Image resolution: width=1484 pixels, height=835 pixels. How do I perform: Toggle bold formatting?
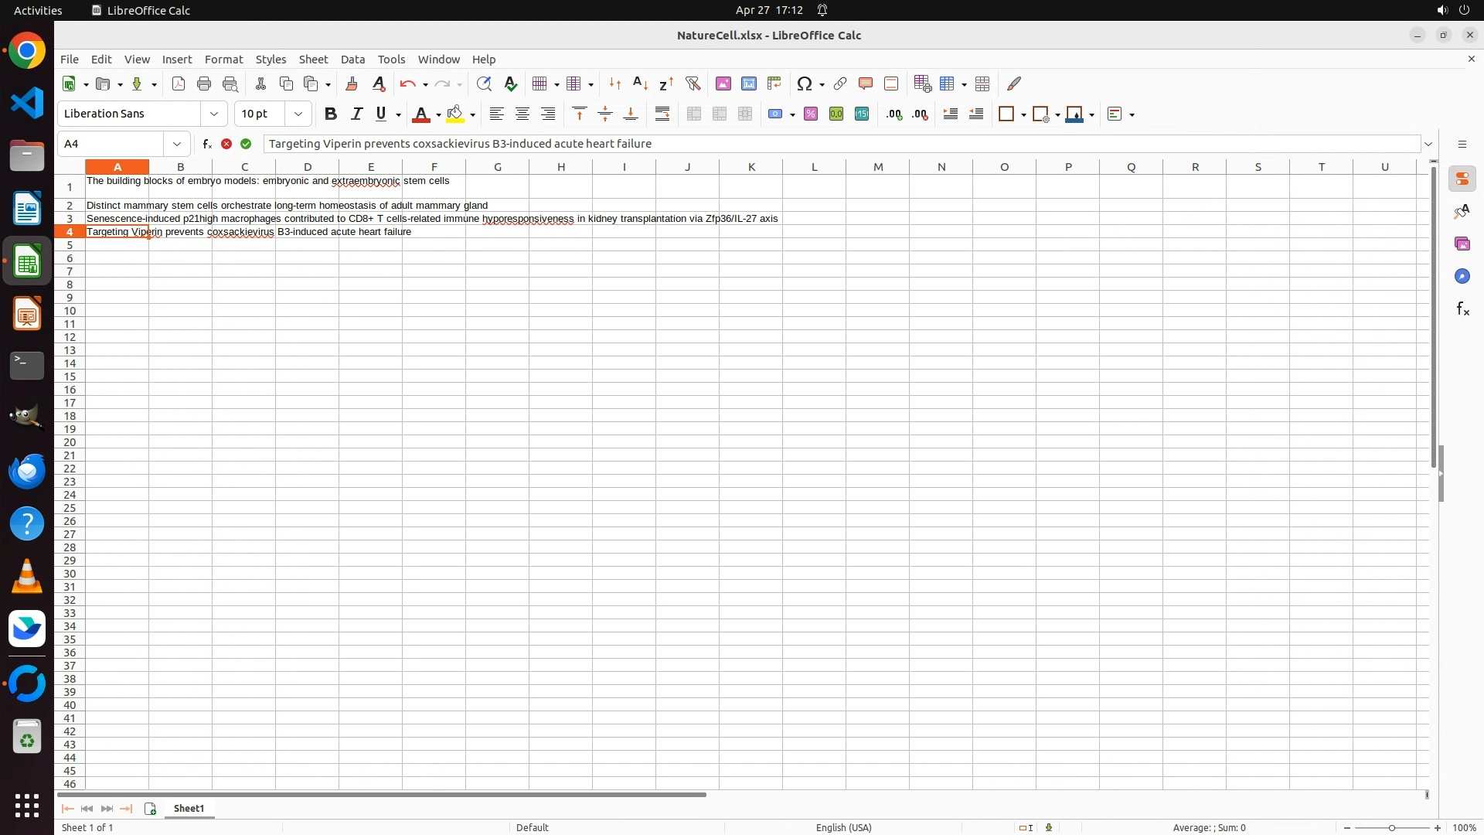pos(331,114)
